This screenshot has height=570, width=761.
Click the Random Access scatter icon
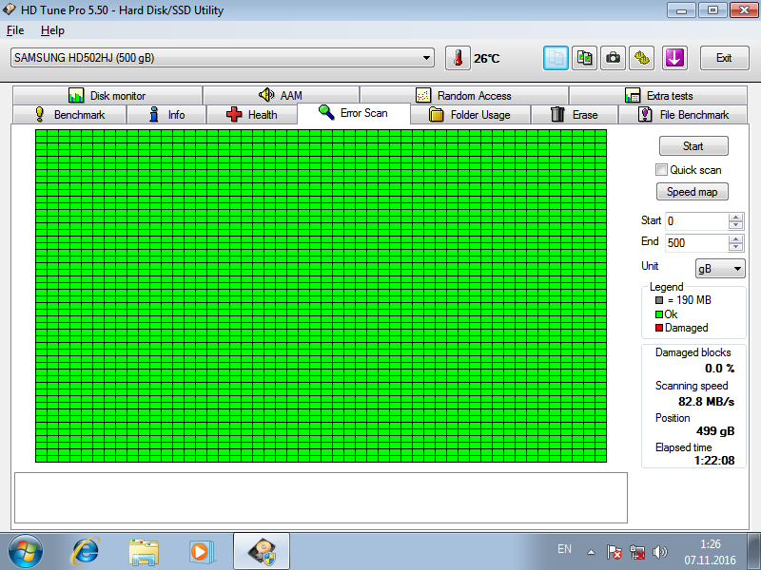423,95
